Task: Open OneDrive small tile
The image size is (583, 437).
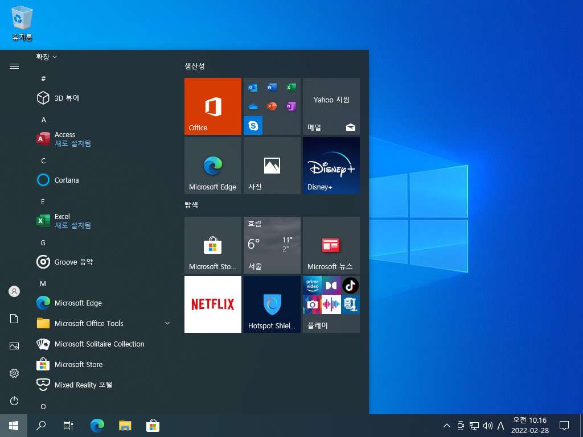Action: [x=253, y=106]
